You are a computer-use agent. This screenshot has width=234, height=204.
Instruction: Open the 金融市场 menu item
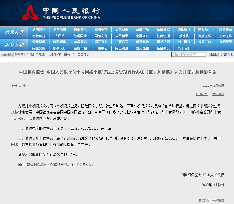(143, 29)
